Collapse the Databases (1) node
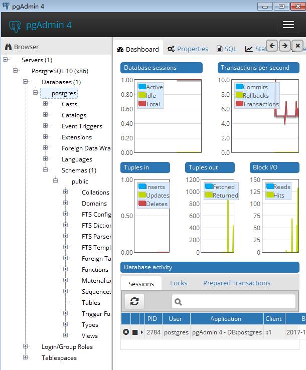 pos(26,81)
